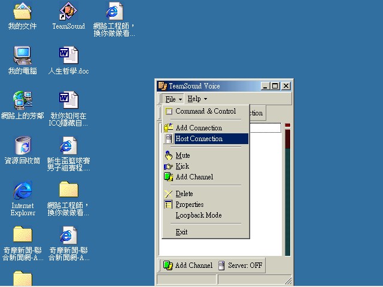Choose Kick from the File menu
Image resolution: width=383 pixels, height=287 pixels.
click(x=206, y=166)
